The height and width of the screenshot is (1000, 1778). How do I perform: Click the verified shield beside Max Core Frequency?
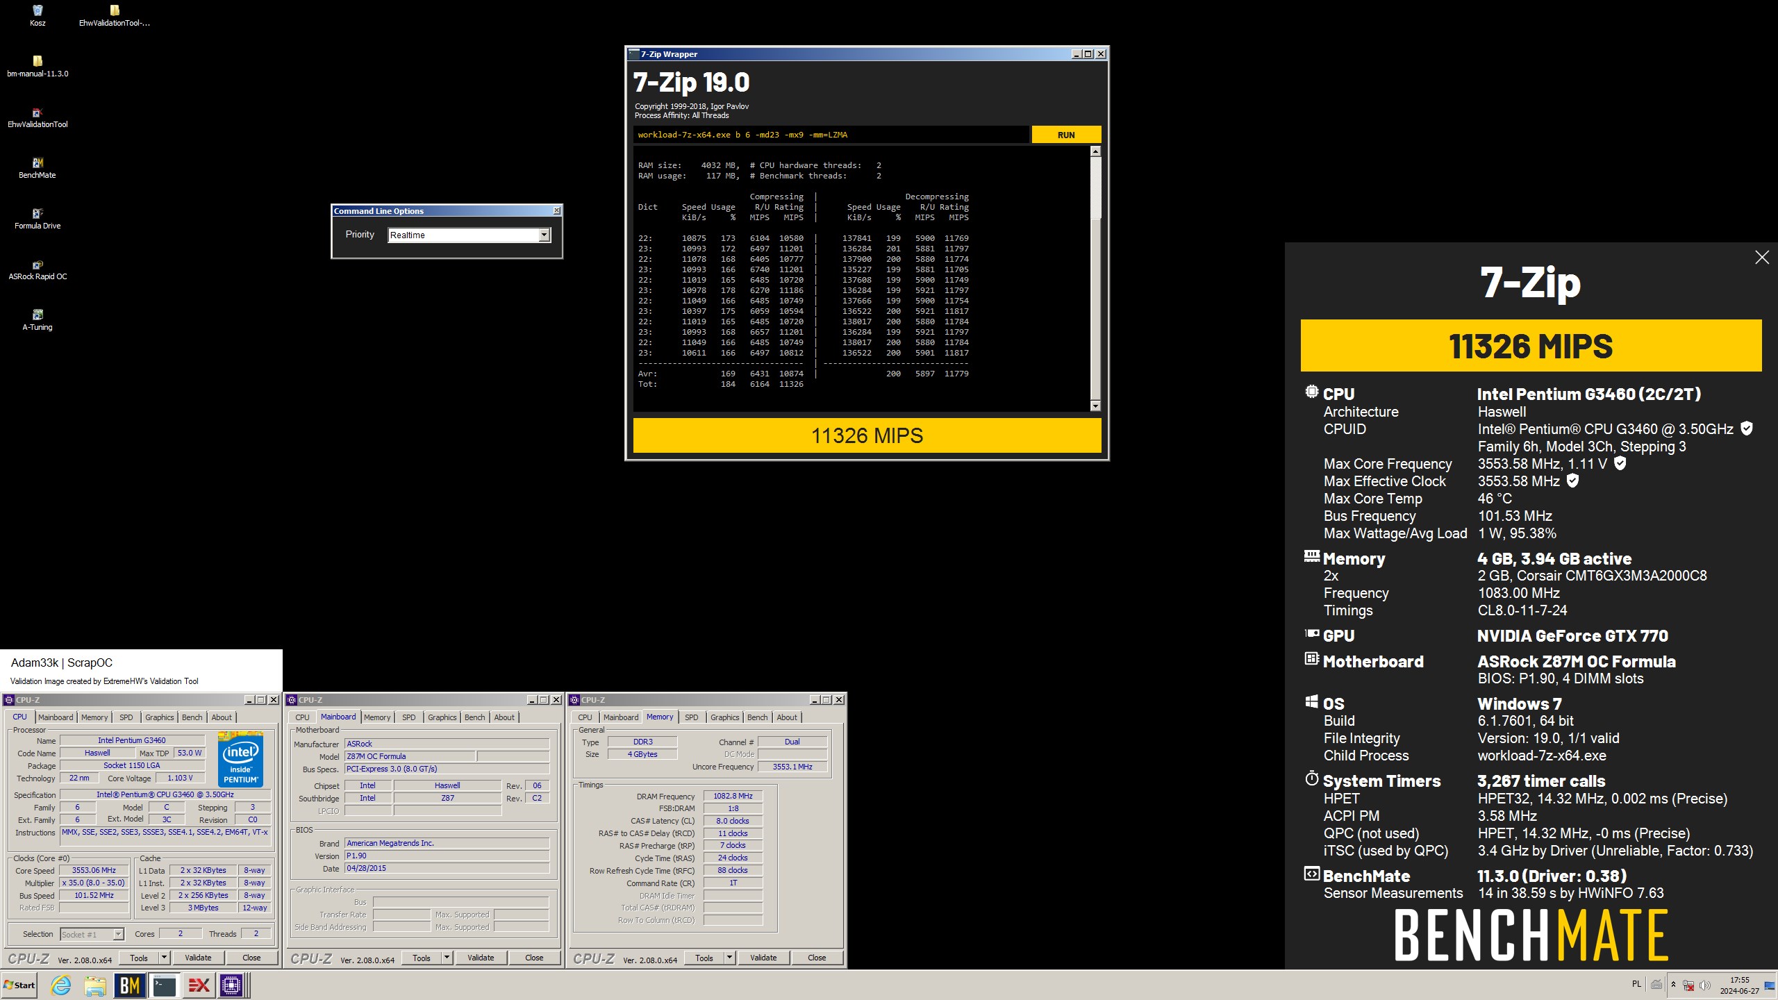click(1620, 463)
